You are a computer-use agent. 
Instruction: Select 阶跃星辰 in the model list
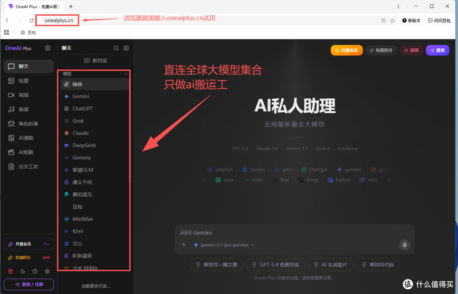coord(95,255)
